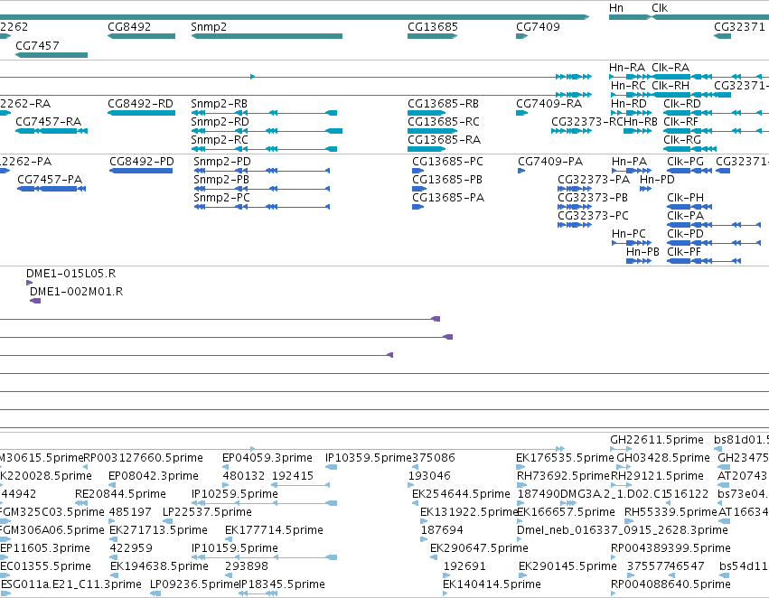769x598 pixels.
Task: Click protein CG13685-PB
Action: point(447,180)
